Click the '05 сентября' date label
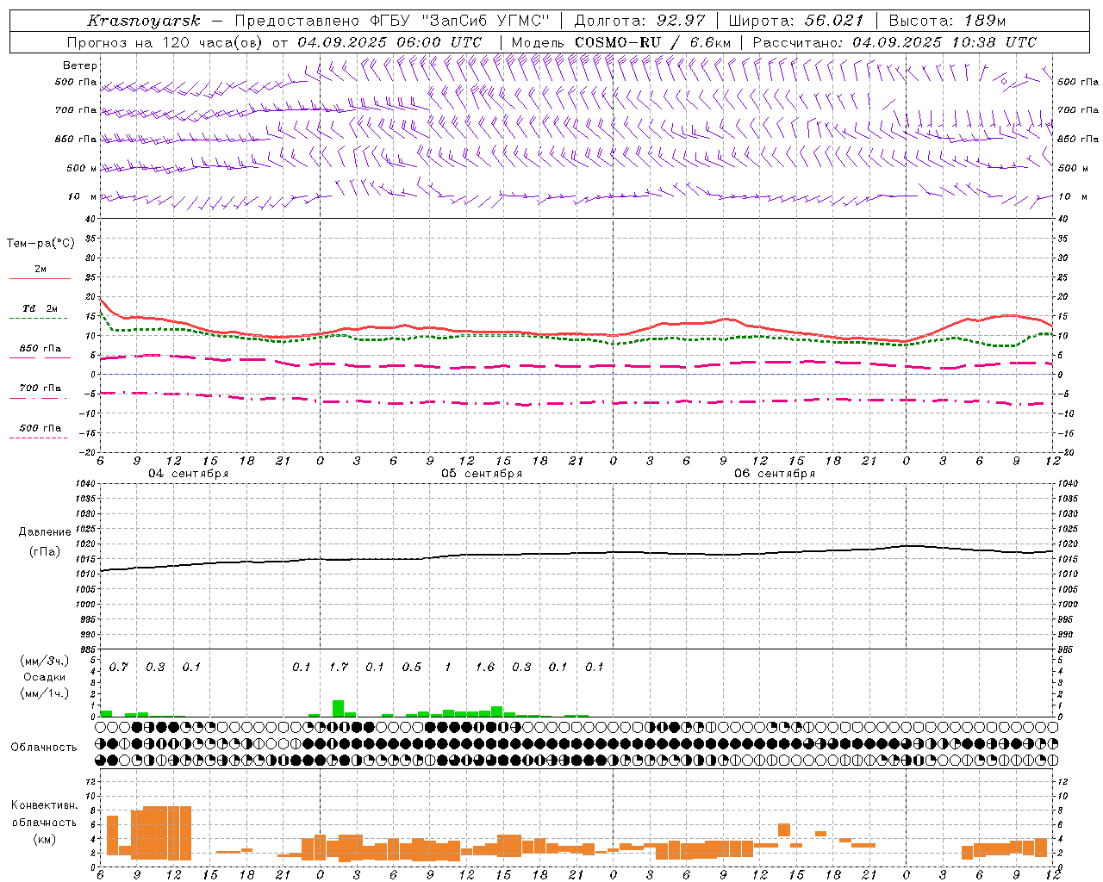 click(482, 473)
